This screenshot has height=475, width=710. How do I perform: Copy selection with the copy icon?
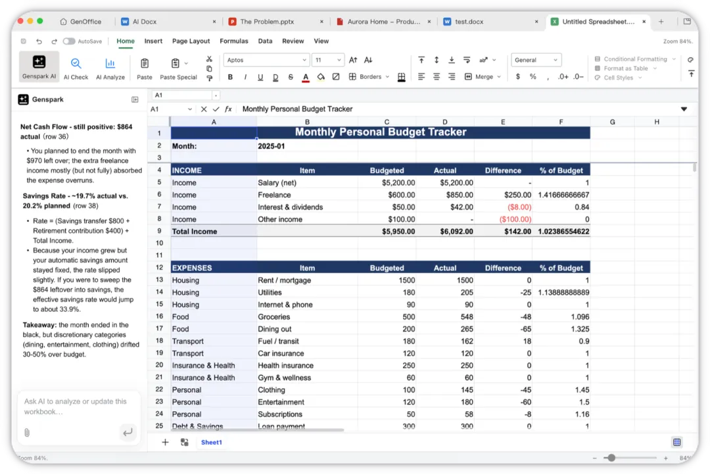pyautogui.click(x=209, y=69)
